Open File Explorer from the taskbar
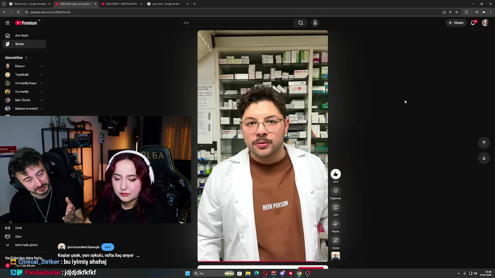Screen dimensions: 495x278 point(248,273)
